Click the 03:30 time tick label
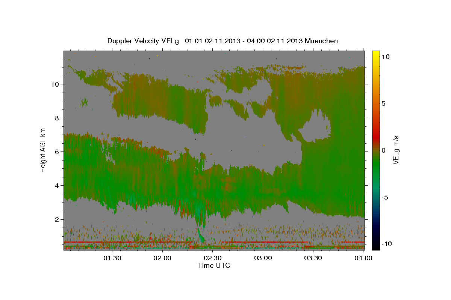Viewport: 451px width, 300px height. tap(313, 258)
